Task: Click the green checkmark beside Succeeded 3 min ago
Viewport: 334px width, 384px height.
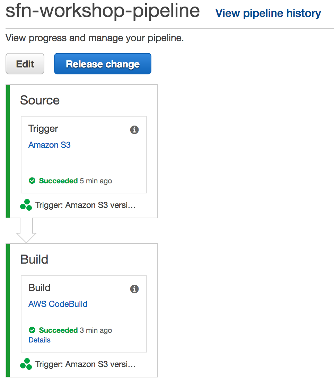Action: (32, 330)
